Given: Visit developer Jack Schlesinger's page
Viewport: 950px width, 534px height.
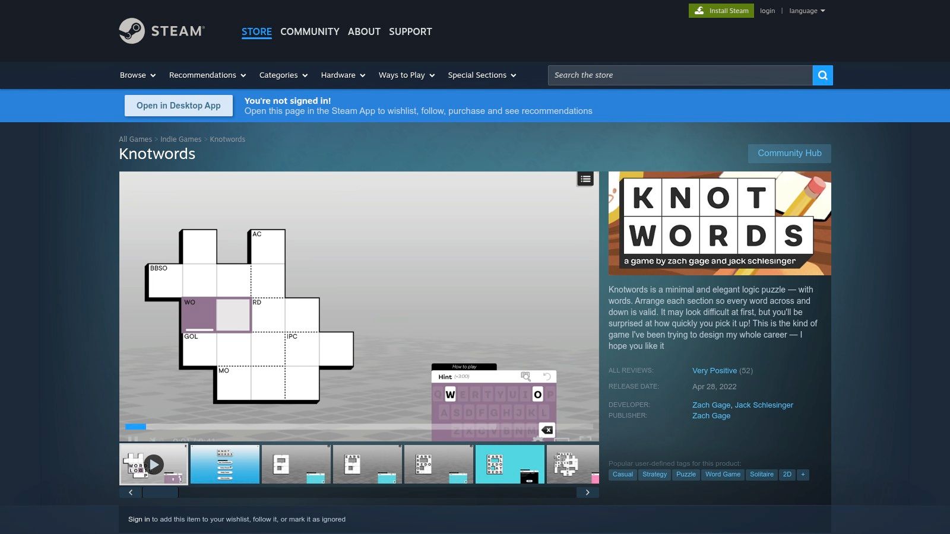Looking at the screenshot, I should coord(764,405).
